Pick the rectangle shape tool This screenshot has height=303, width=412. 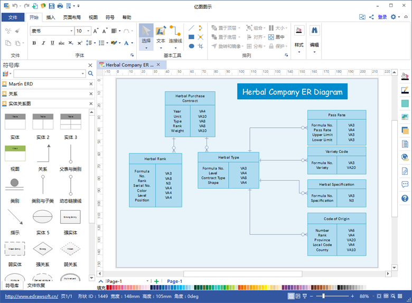click(192, 37)
